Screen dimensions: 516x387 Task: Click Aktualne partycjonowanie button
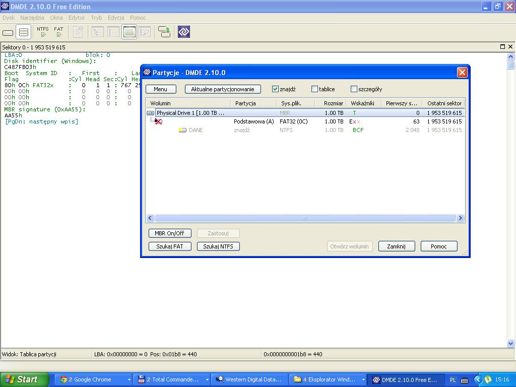click(x=223, y=89)
